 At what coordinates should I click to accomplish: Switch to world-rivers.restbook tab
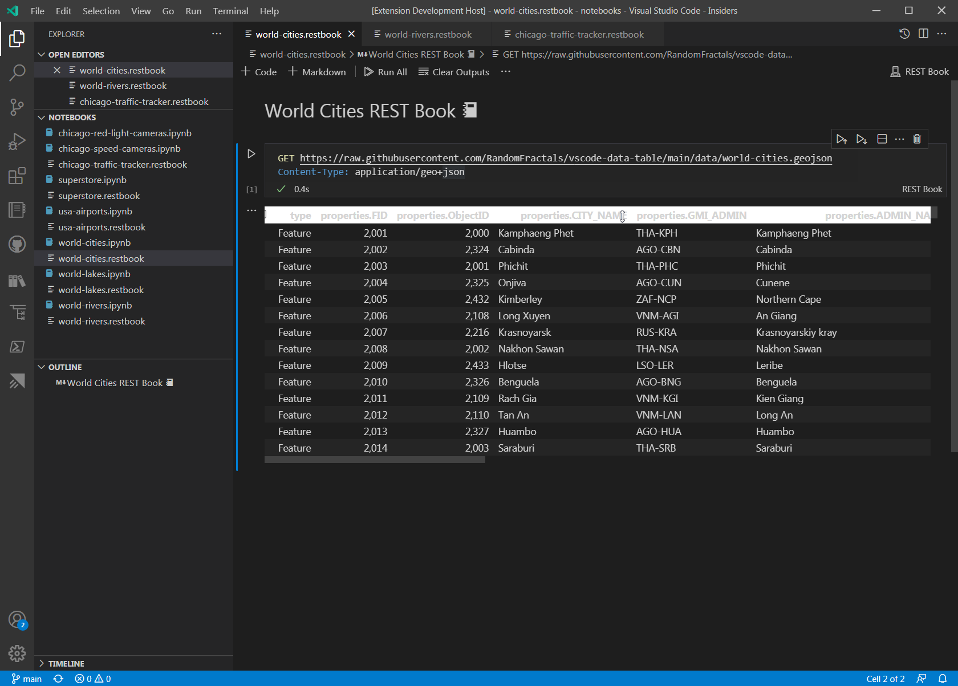[428, 34]
